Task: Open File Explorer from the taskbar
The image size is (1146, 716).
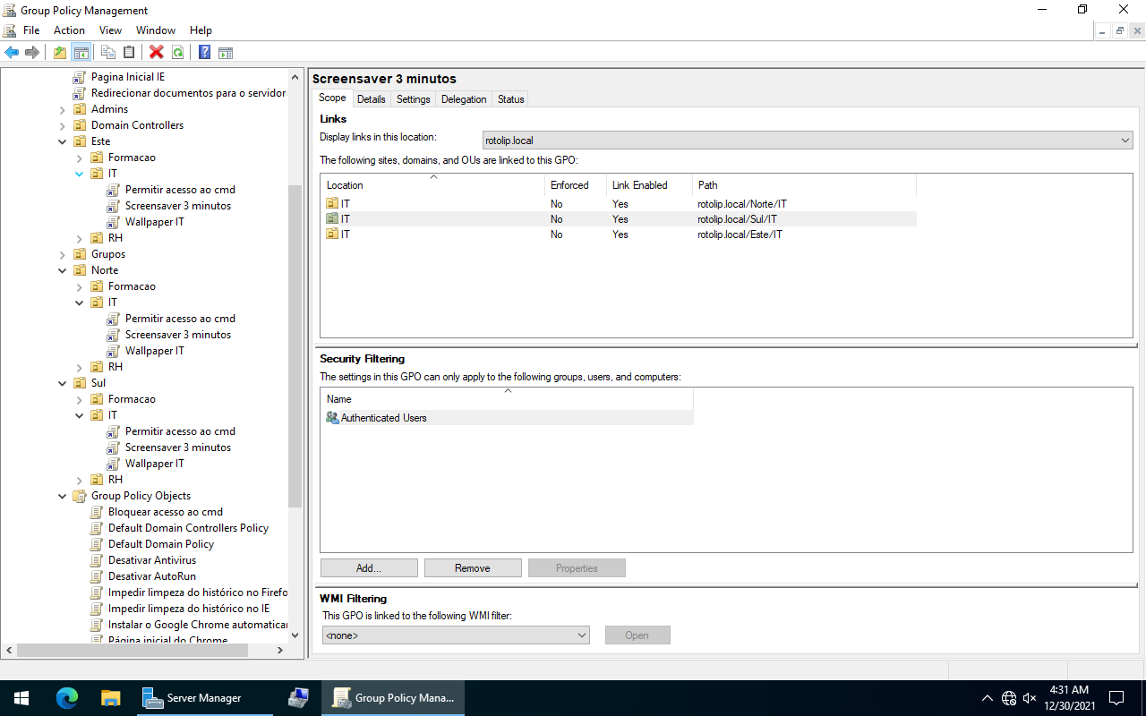Action: click(110, 698)
